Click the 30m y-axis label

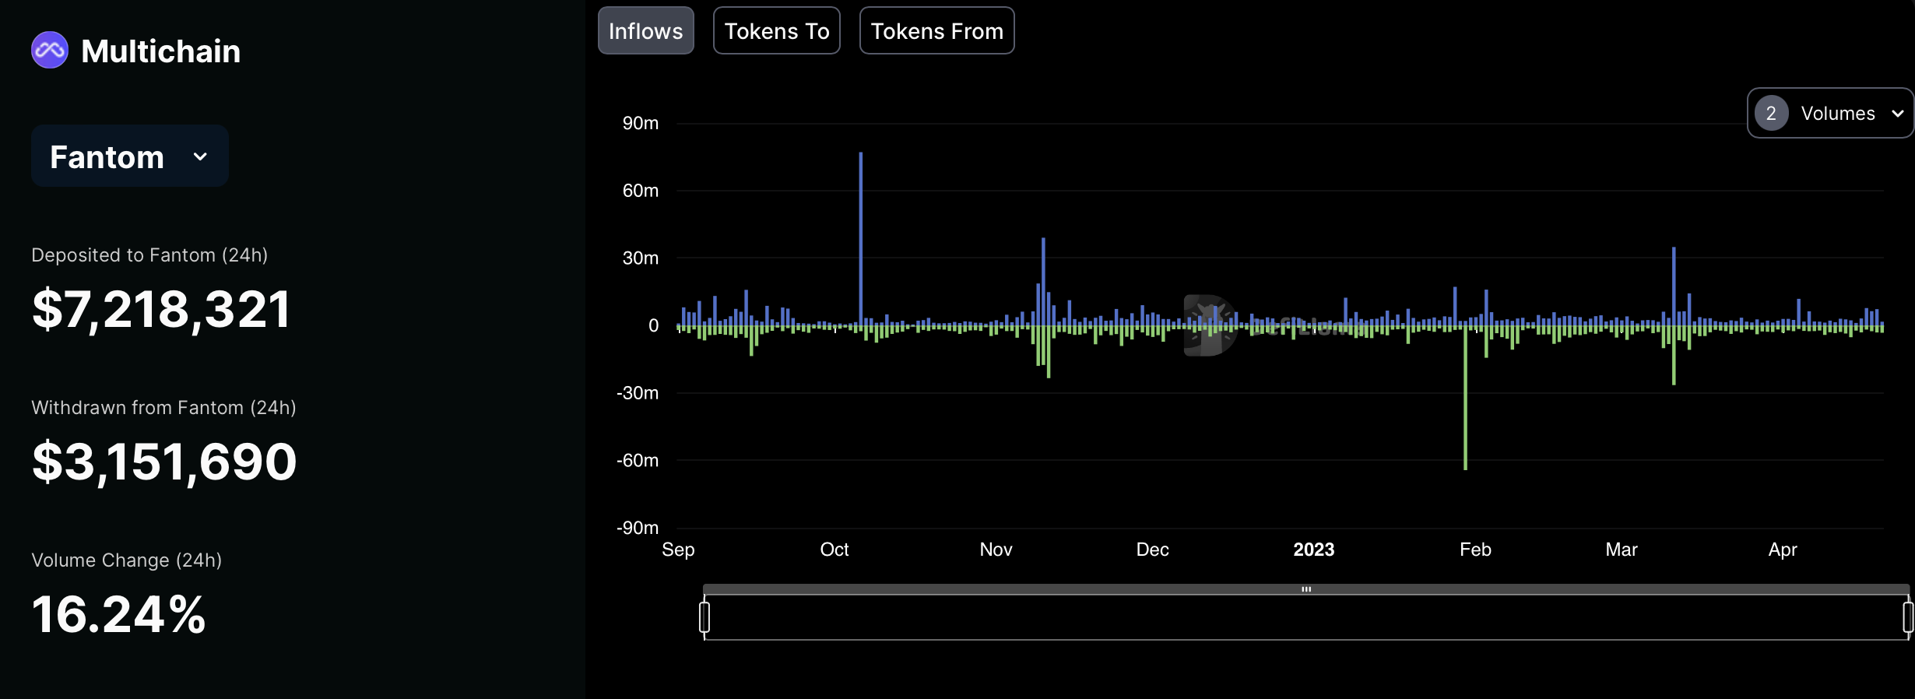tap(641, 258)
